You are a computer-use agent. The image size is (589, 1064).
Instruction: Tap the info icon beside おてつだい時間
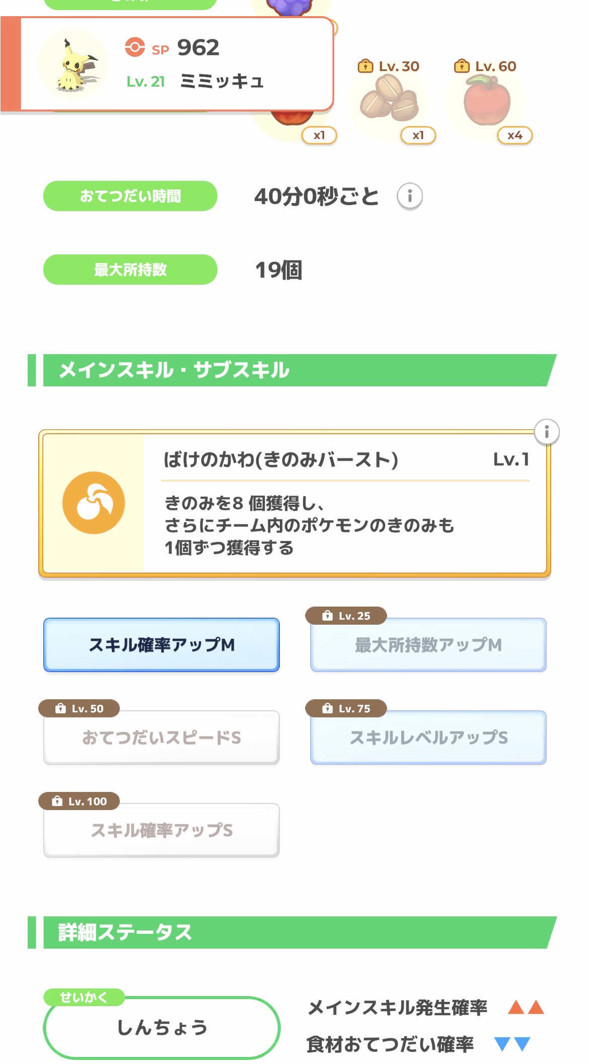pyautogui.click(x=409, y=196)
